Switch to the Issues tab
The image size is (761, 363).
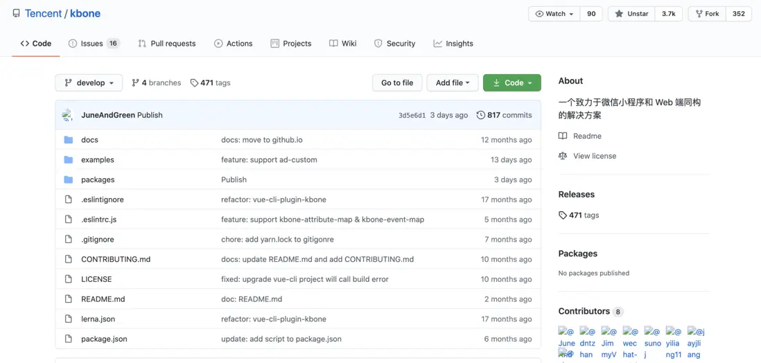click(94, 43)
